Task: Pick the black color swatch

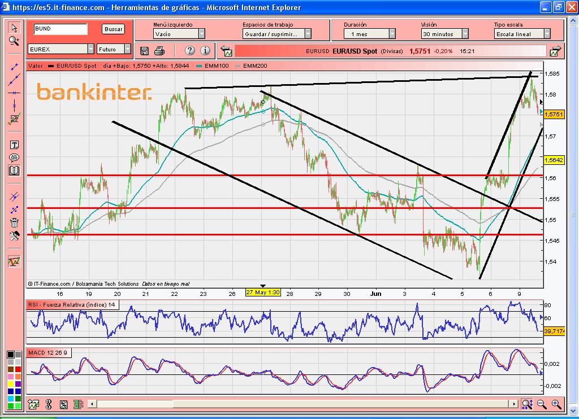Action: click(x=11, y=355)
